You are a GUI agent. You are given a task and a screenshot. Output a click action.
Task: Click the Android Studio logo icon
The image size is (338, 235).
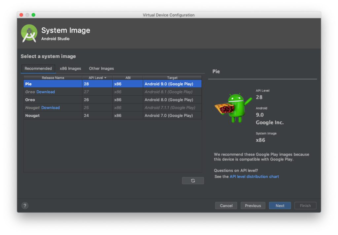[29, 33]
